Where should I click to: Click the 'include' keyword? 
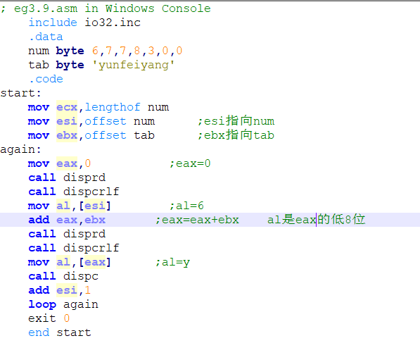coord(53,23)
